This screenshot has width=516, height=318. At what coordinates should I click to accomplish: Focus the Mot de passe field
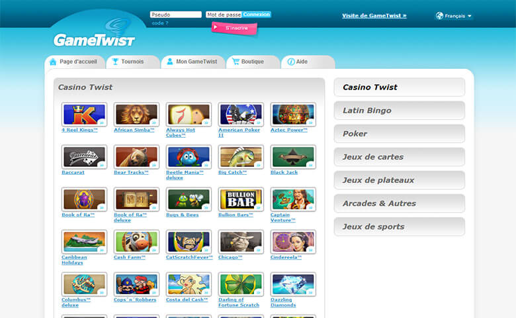coord(224,15)
